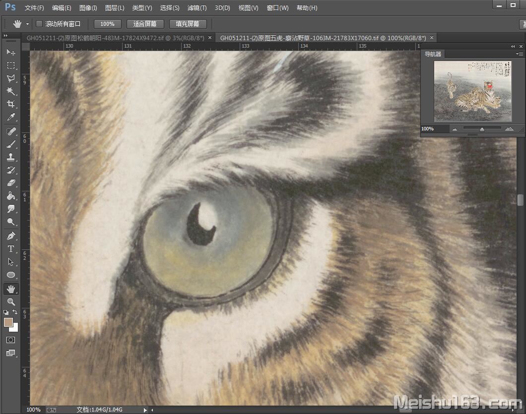526x414 pixels.
Task: Select the Zoom tool in toolbox
Action: coord(11,302)
